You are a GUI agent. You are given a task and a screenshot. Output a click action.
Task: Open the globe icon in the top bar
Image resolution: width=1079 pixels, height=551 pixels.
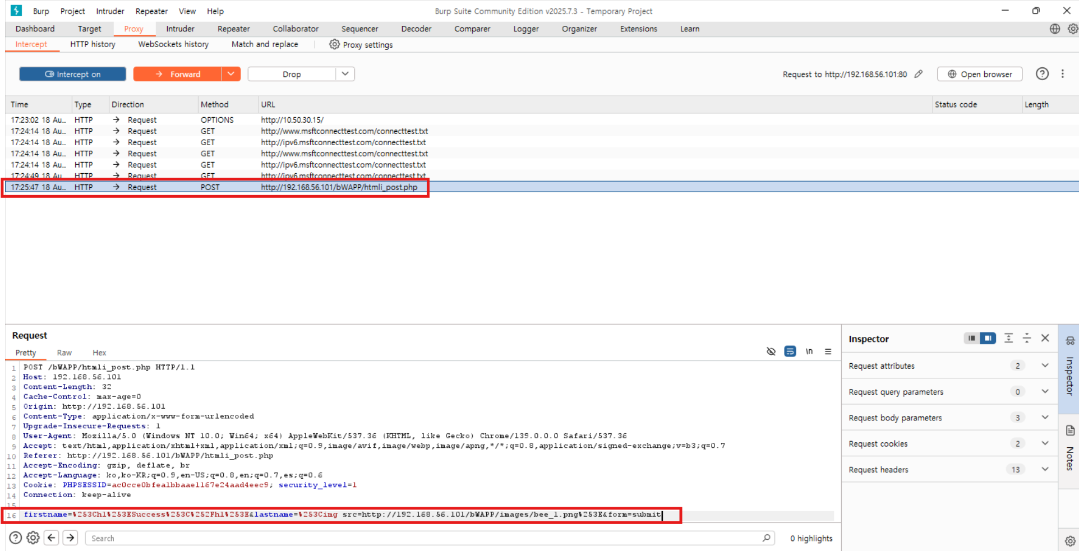1054,29
